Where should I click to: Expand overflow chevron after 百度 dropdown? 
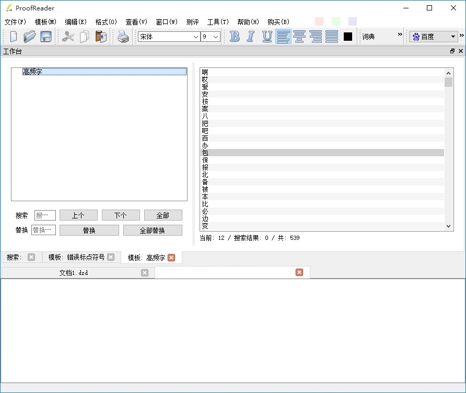(x=461, y=35)
